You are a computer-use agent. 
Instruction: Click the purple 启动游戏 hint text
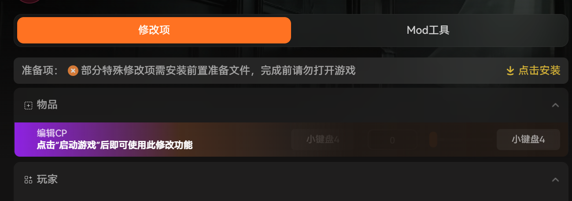coord(114,145)
